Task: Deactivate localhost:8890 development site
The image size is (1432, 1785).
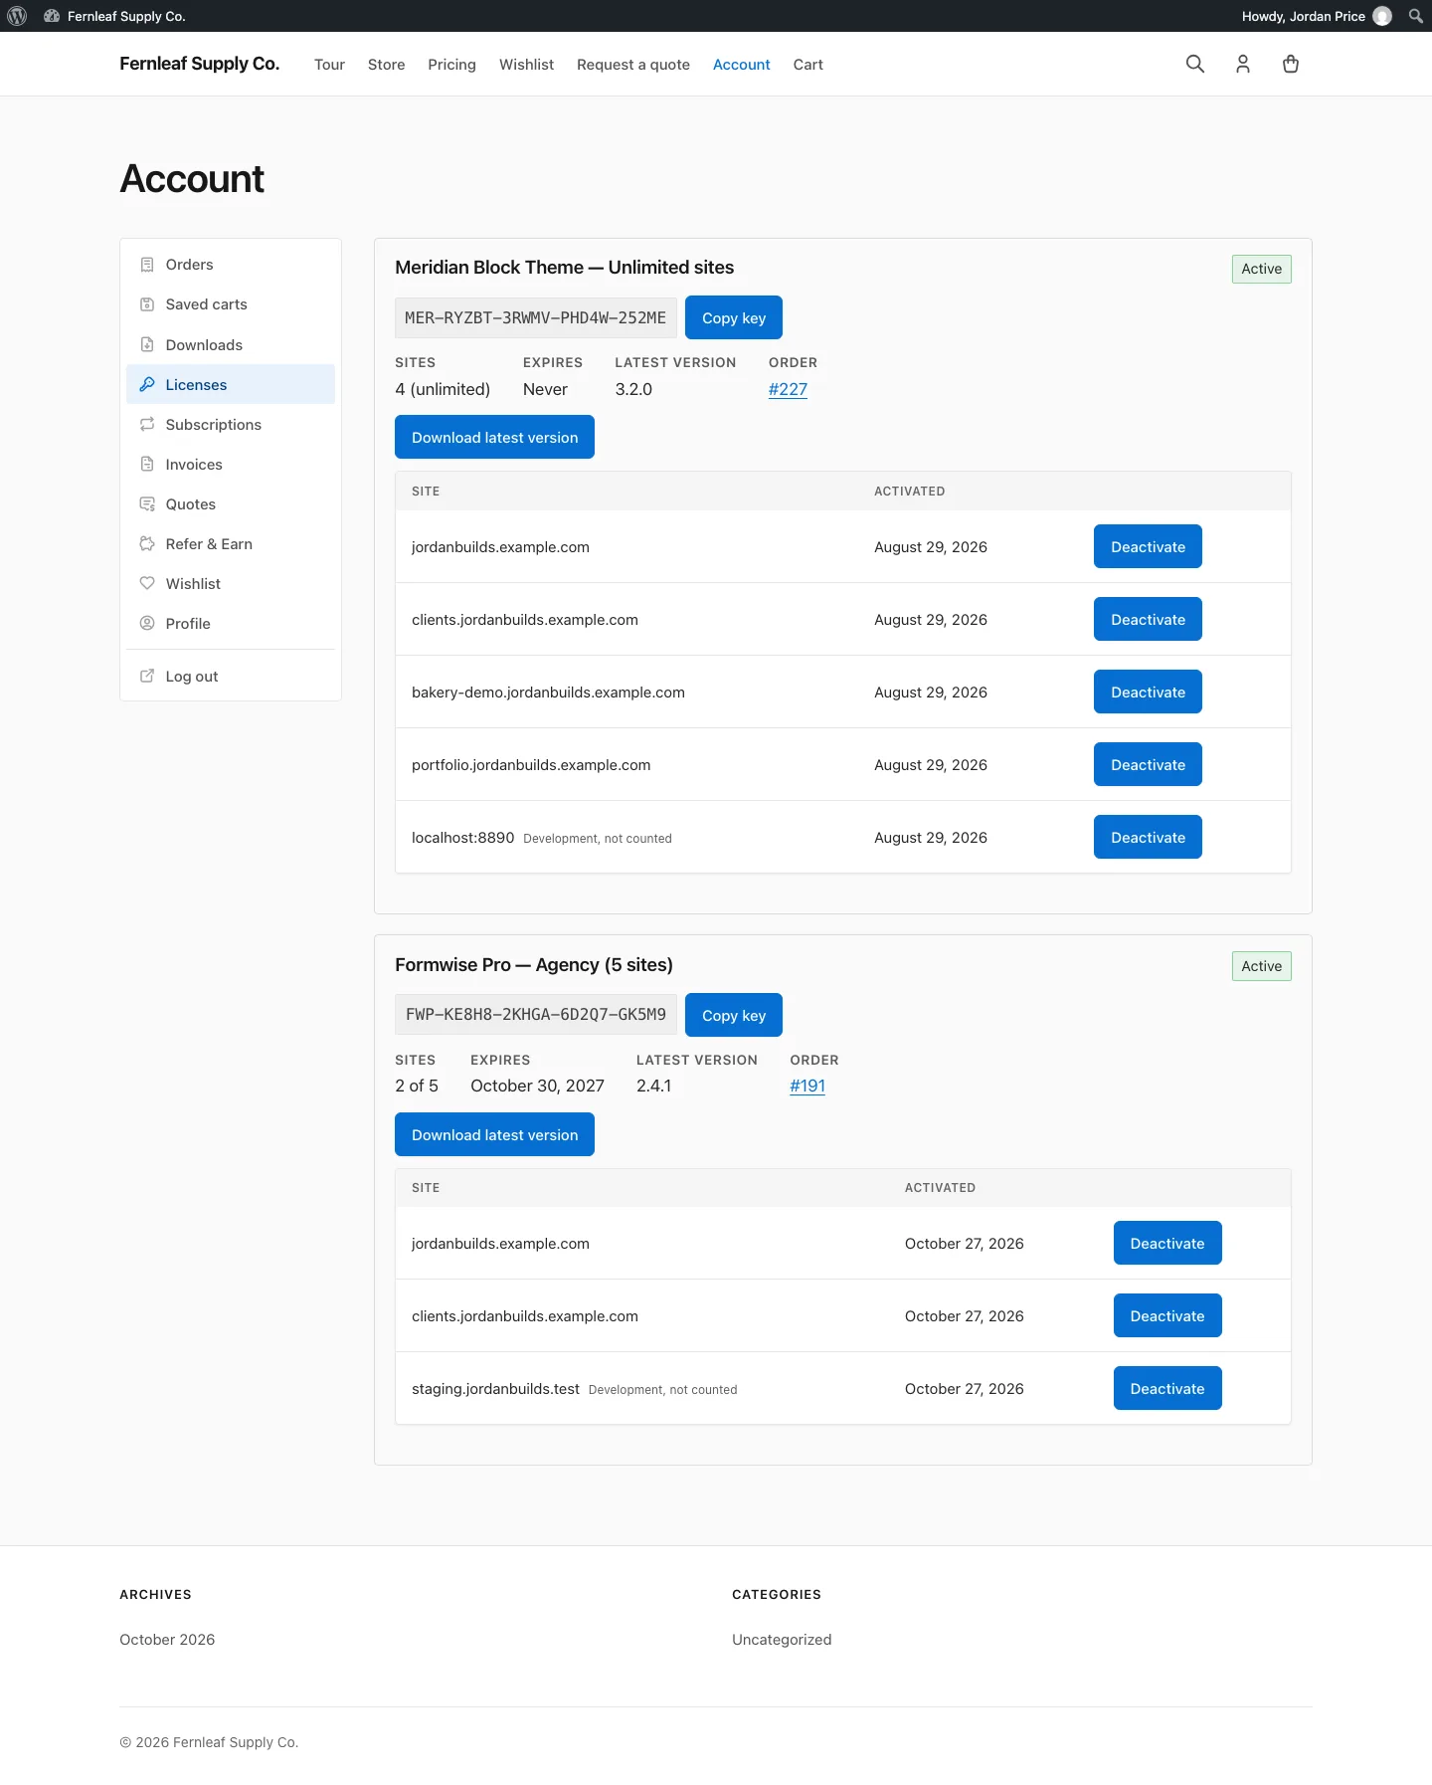Action: tap(1148, 837)
